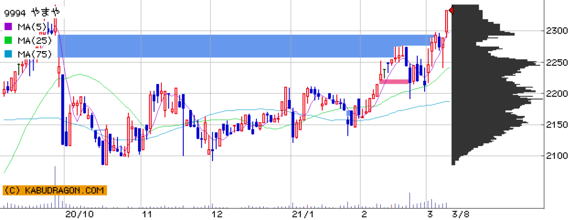
Task: Click the red current-price arrow marker
Action: coord(451,10)
